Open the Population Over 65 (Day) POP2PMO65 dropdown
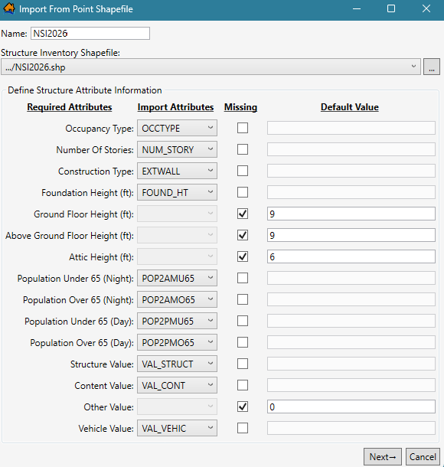Image resolution: width=444 pixels, height=467 pixels. pyautogui.click(x=177, y=342)
